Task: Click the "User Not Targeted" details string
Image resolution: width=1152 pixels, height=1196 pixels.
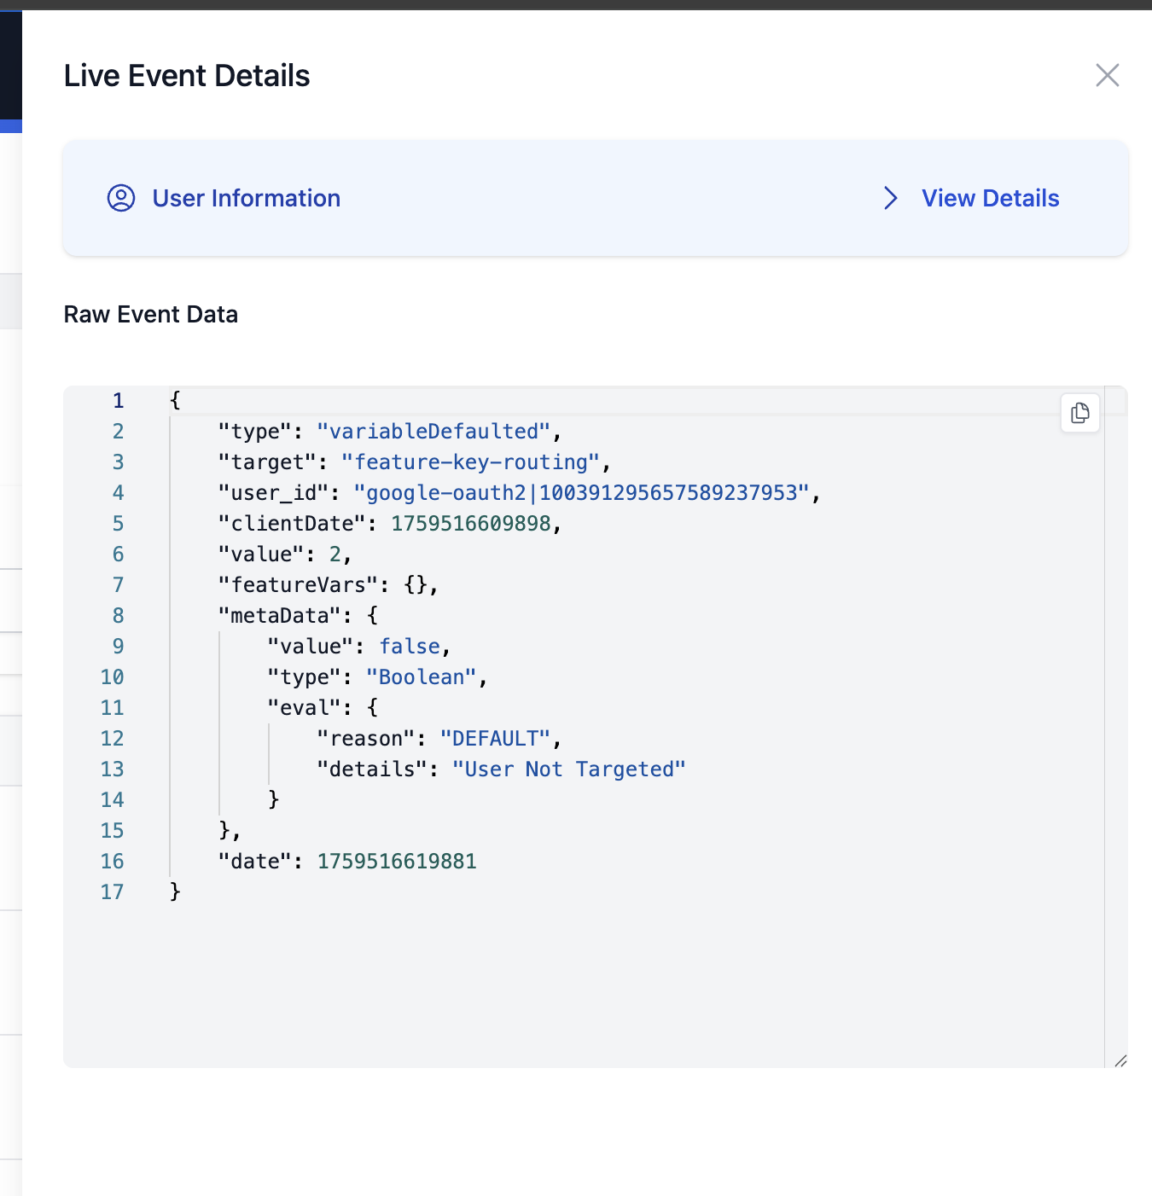Action: coord(568,769)
